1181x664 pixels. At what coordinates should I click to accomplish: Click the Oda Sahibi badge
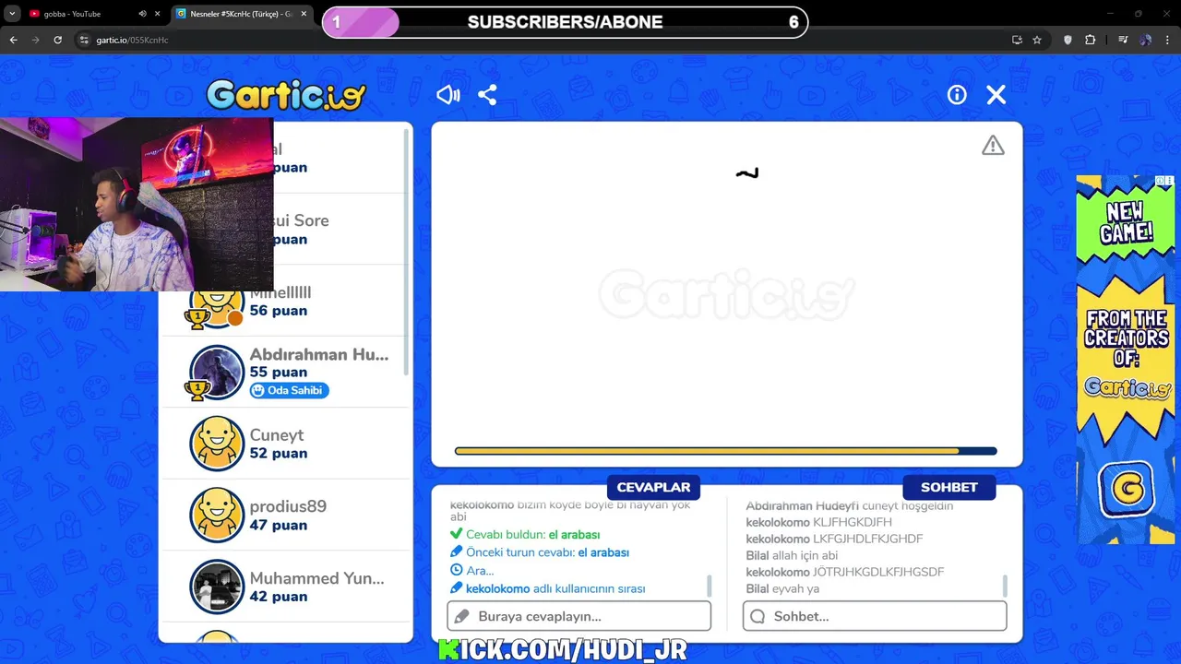pos(289,390)
